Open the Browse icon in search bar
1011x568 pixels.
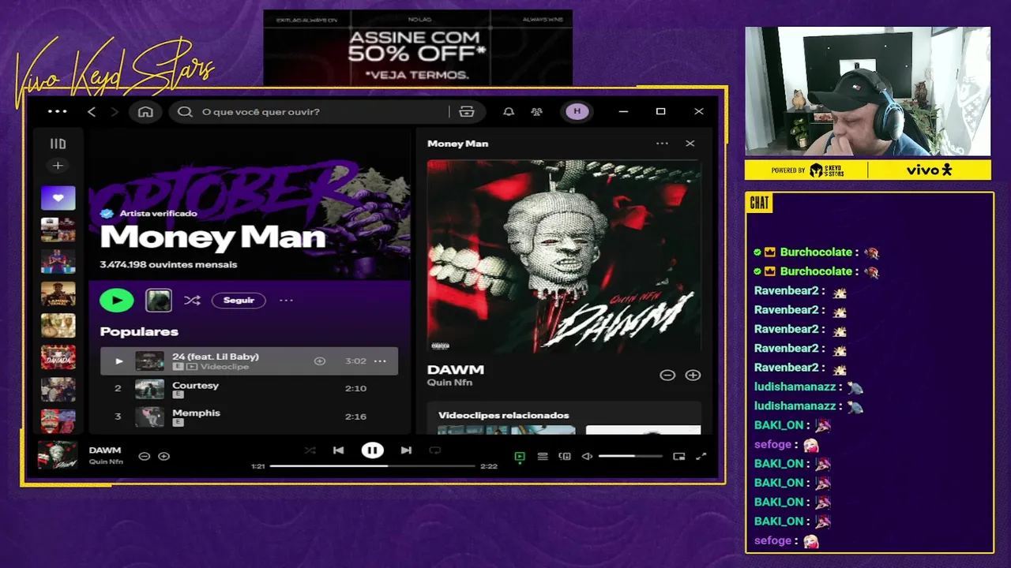467,112
